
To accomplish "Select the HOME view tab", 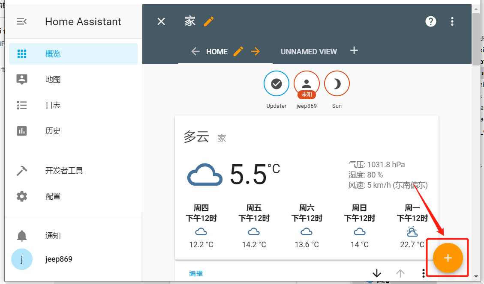I will pos(216,52).
